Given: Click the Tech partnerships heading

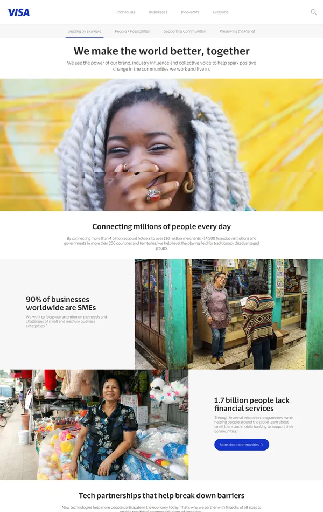Looking at the screenshot, I should tap(161, 495).
